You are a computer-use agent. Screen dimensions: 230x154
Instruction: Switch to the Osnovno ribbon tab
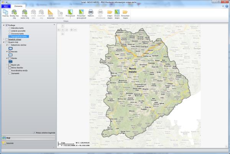click(x=18, y=6)
